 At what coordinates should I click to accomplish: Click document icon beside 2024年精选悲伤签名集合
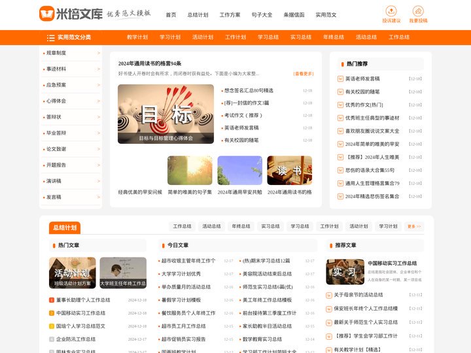340,196
